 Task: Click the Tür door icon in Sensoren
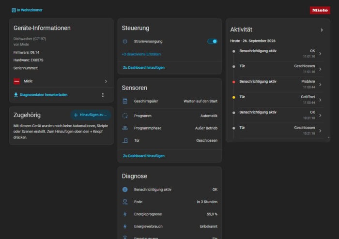(125, 140)
